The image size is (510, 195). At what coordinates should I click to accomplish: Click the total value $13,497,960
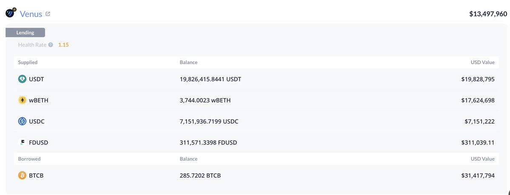488,14
